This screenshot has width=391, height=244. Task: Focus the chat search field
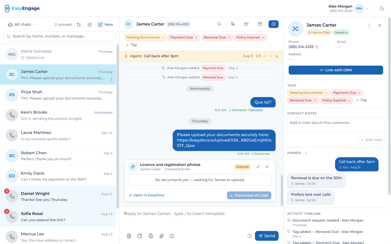(x=59, y=36)
